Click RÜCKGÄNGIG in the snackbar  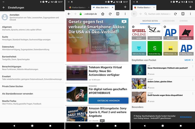tap(186, 117)
